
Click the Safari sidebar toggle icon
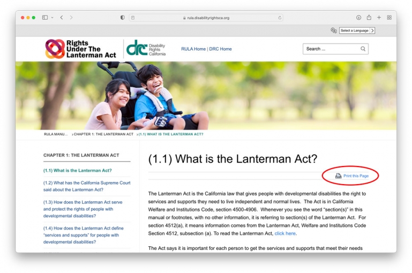pos(45,18)
